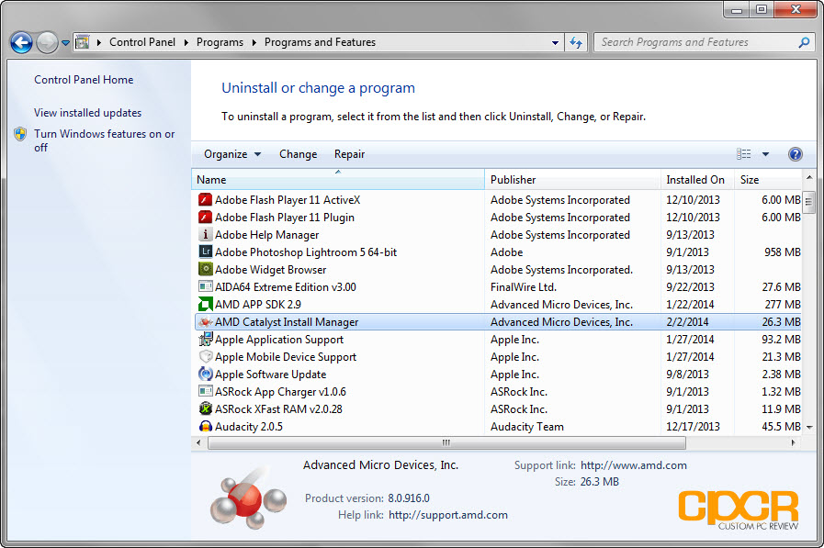Image resolution: width=824 pixels, height=548 pixels.
Task: Click the search magnifier icon
Action: 804,42
